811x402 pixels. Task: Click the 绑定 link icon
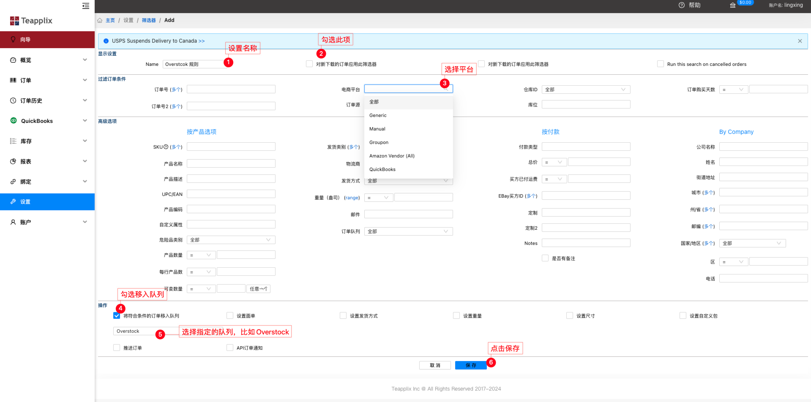pos(13,182)
